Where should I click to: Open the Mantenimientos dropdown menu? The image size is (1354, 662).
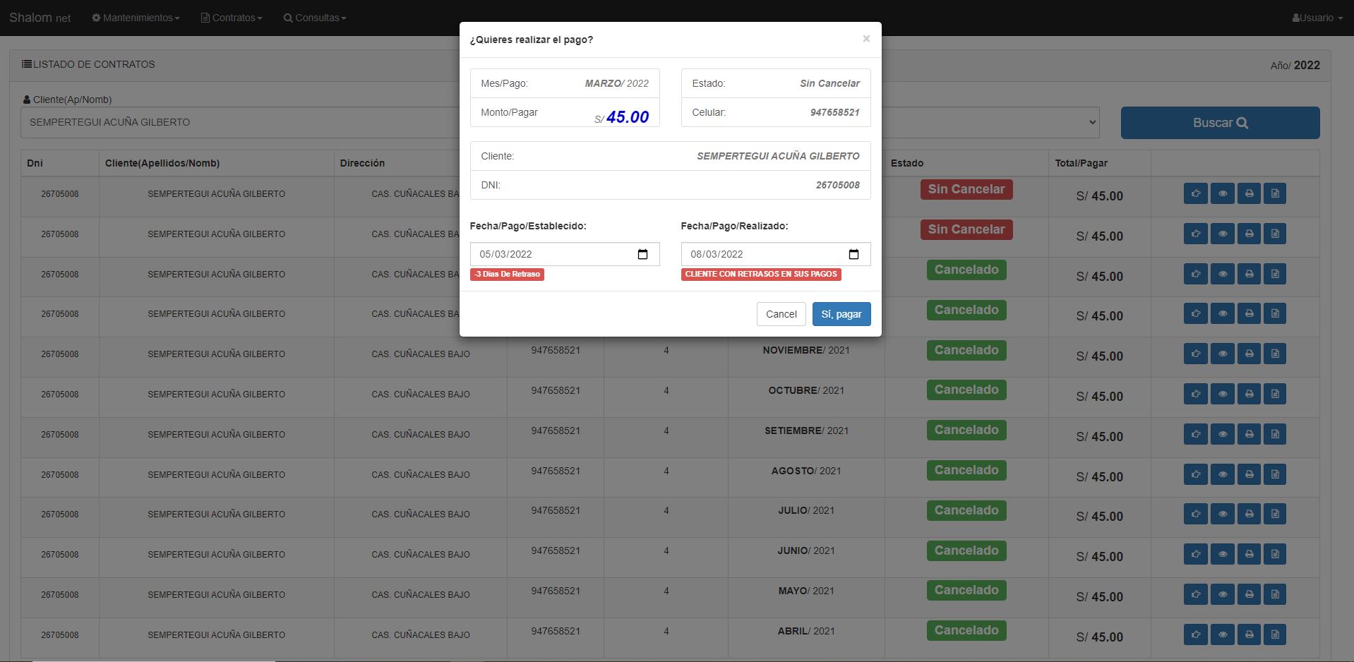coord(136,18)
